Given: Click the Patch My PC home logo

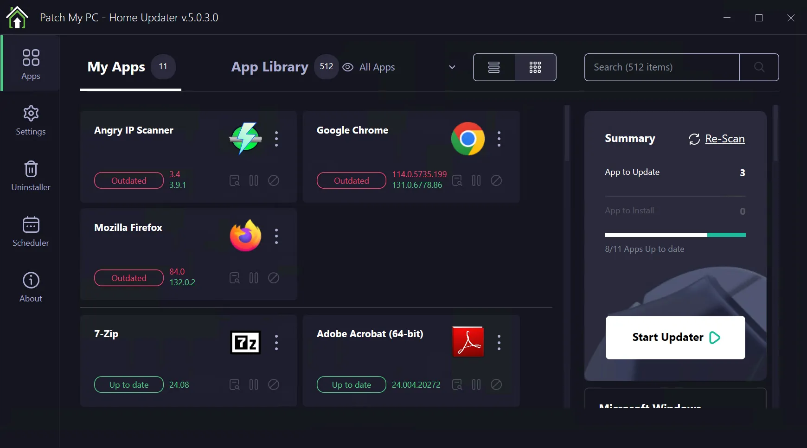Looking at the screenshot, I should [17, 18].
